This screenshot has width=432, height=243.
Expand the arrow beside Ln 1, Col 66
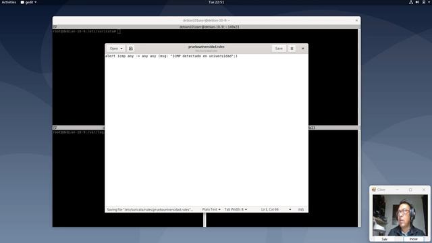(290, 209)
